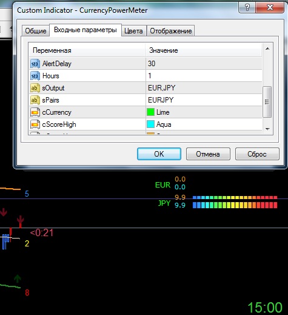Click the <0:21 timer text on chart
This screenshot has width=288, height=315.
click(x=42, y=232)
